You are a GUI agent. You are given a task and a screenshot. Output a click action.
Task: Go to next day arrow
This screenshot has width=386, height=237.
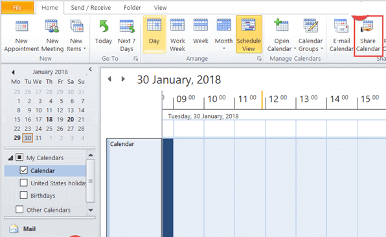123,79
